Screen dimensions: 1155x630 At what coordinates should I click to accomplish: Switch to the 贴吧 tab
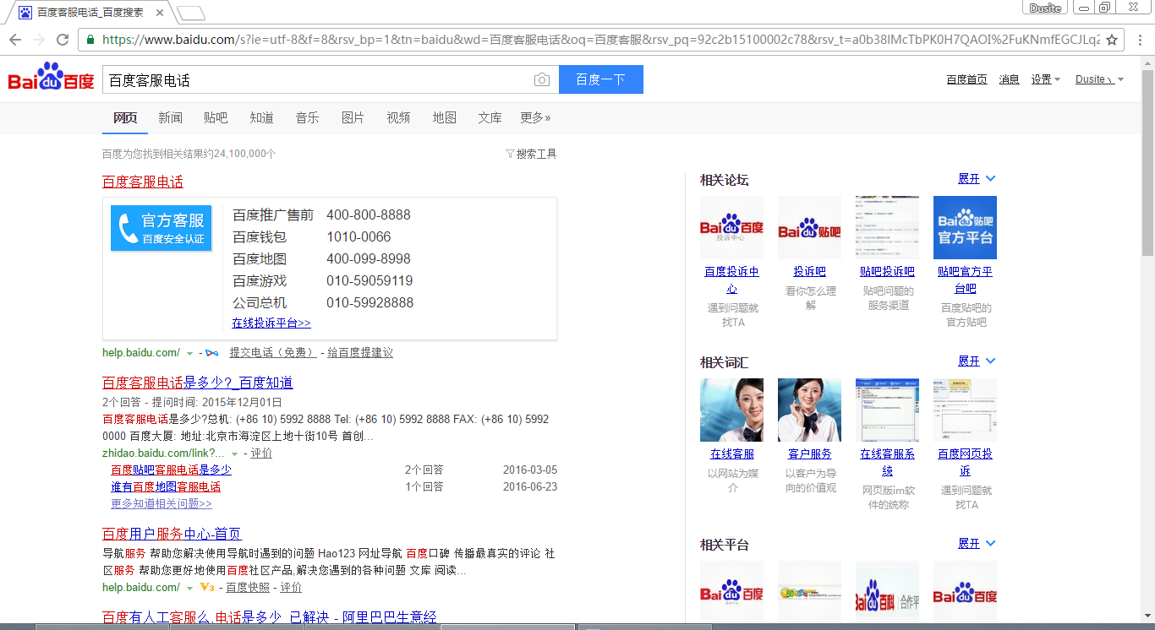point(216,117)
